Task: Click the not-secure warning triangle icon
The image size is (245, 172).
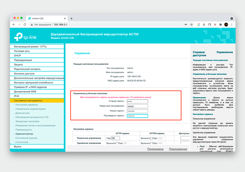Action: [x=32, y=25]
